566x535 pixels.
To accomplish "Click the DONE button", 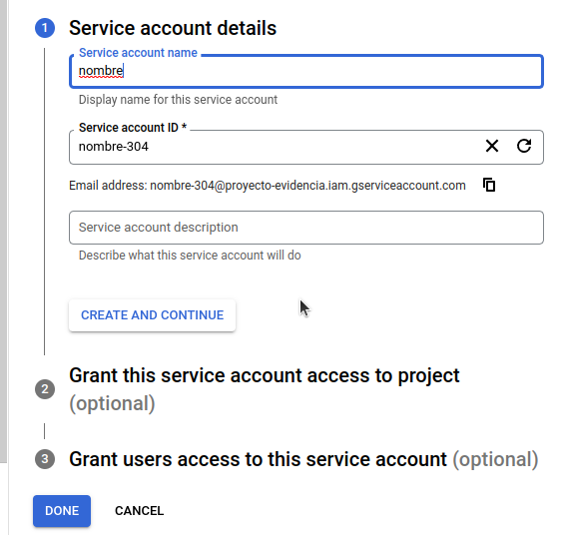I will pos(62,511).
